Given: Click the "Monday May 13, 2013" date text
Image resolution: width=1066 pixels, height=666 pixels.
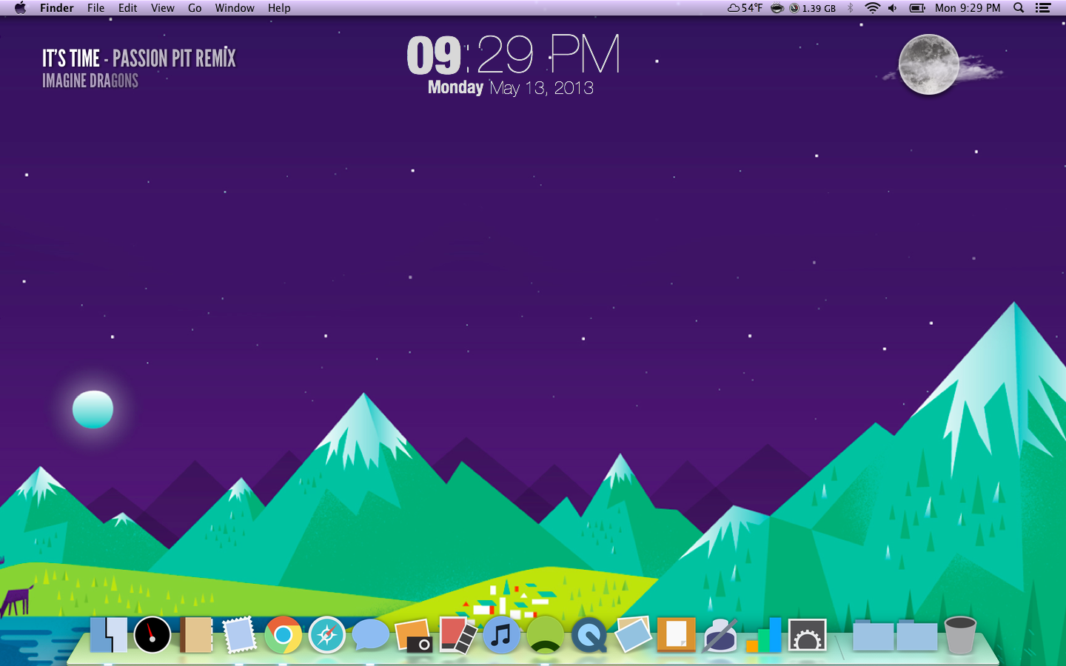Looking at the screenshot, I should (x=511, y=88).
